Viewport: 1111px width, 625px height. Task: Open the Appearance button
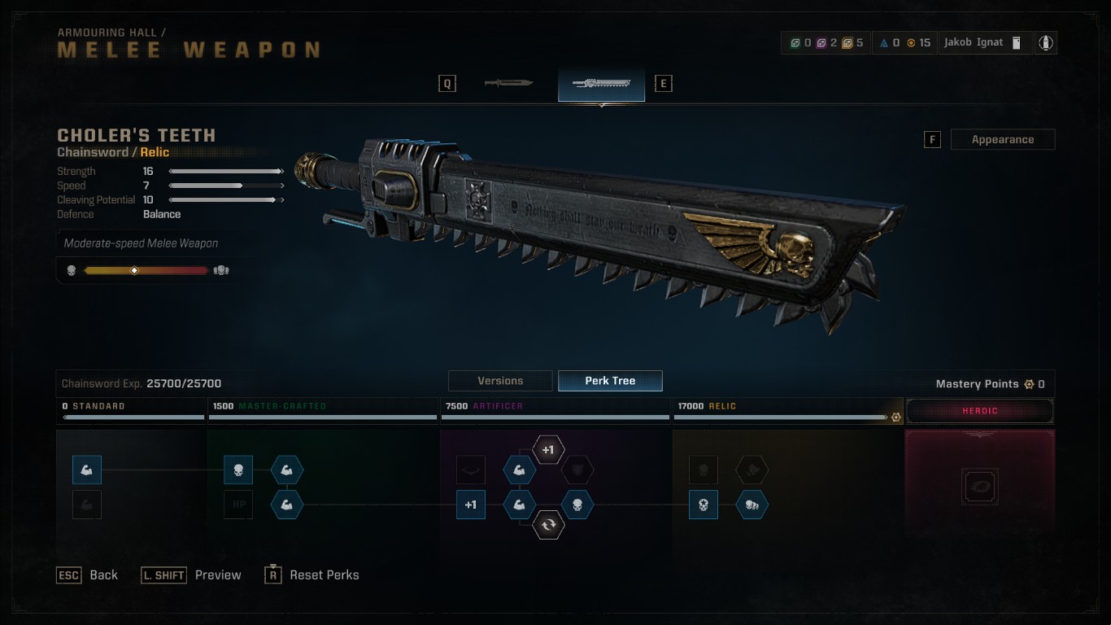coord(1003,139)
